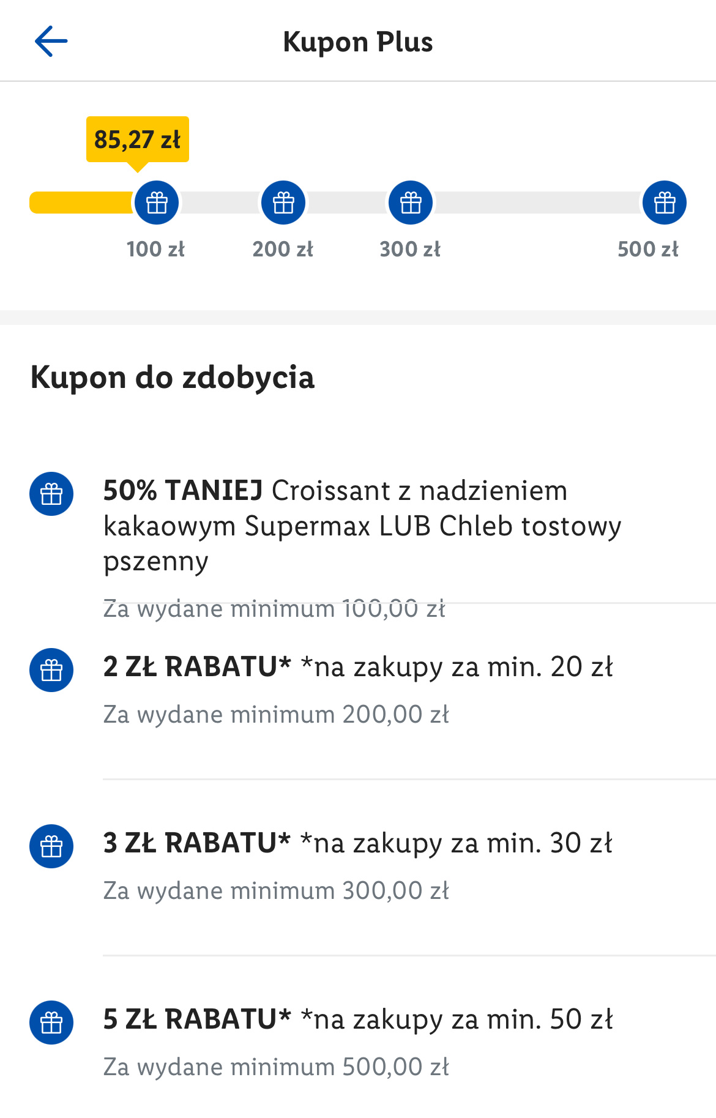Open the 5 ZŁ RABATU coupon
Screen dimensions: 716x1118
coord(358,1019)
